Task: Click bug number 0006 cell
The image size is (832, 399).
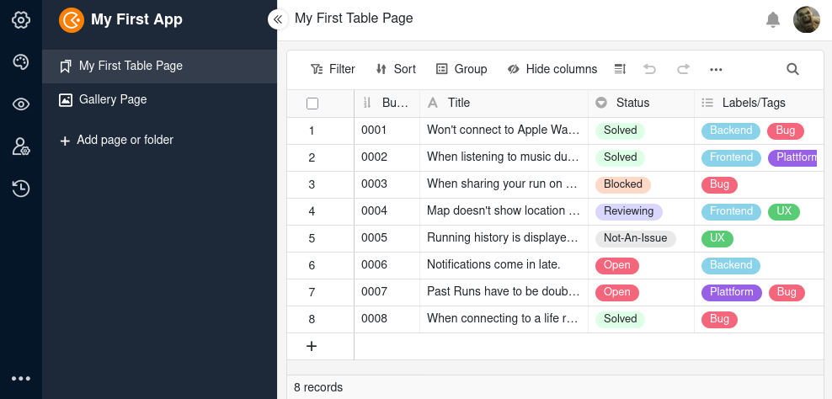Action: point(387,265)
